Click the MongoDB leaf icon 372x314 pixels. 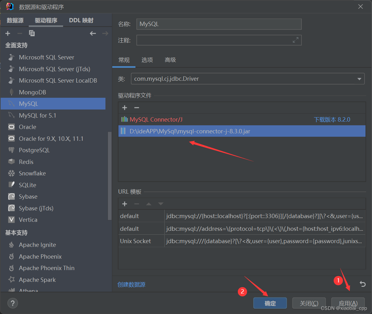pos(11,92)
